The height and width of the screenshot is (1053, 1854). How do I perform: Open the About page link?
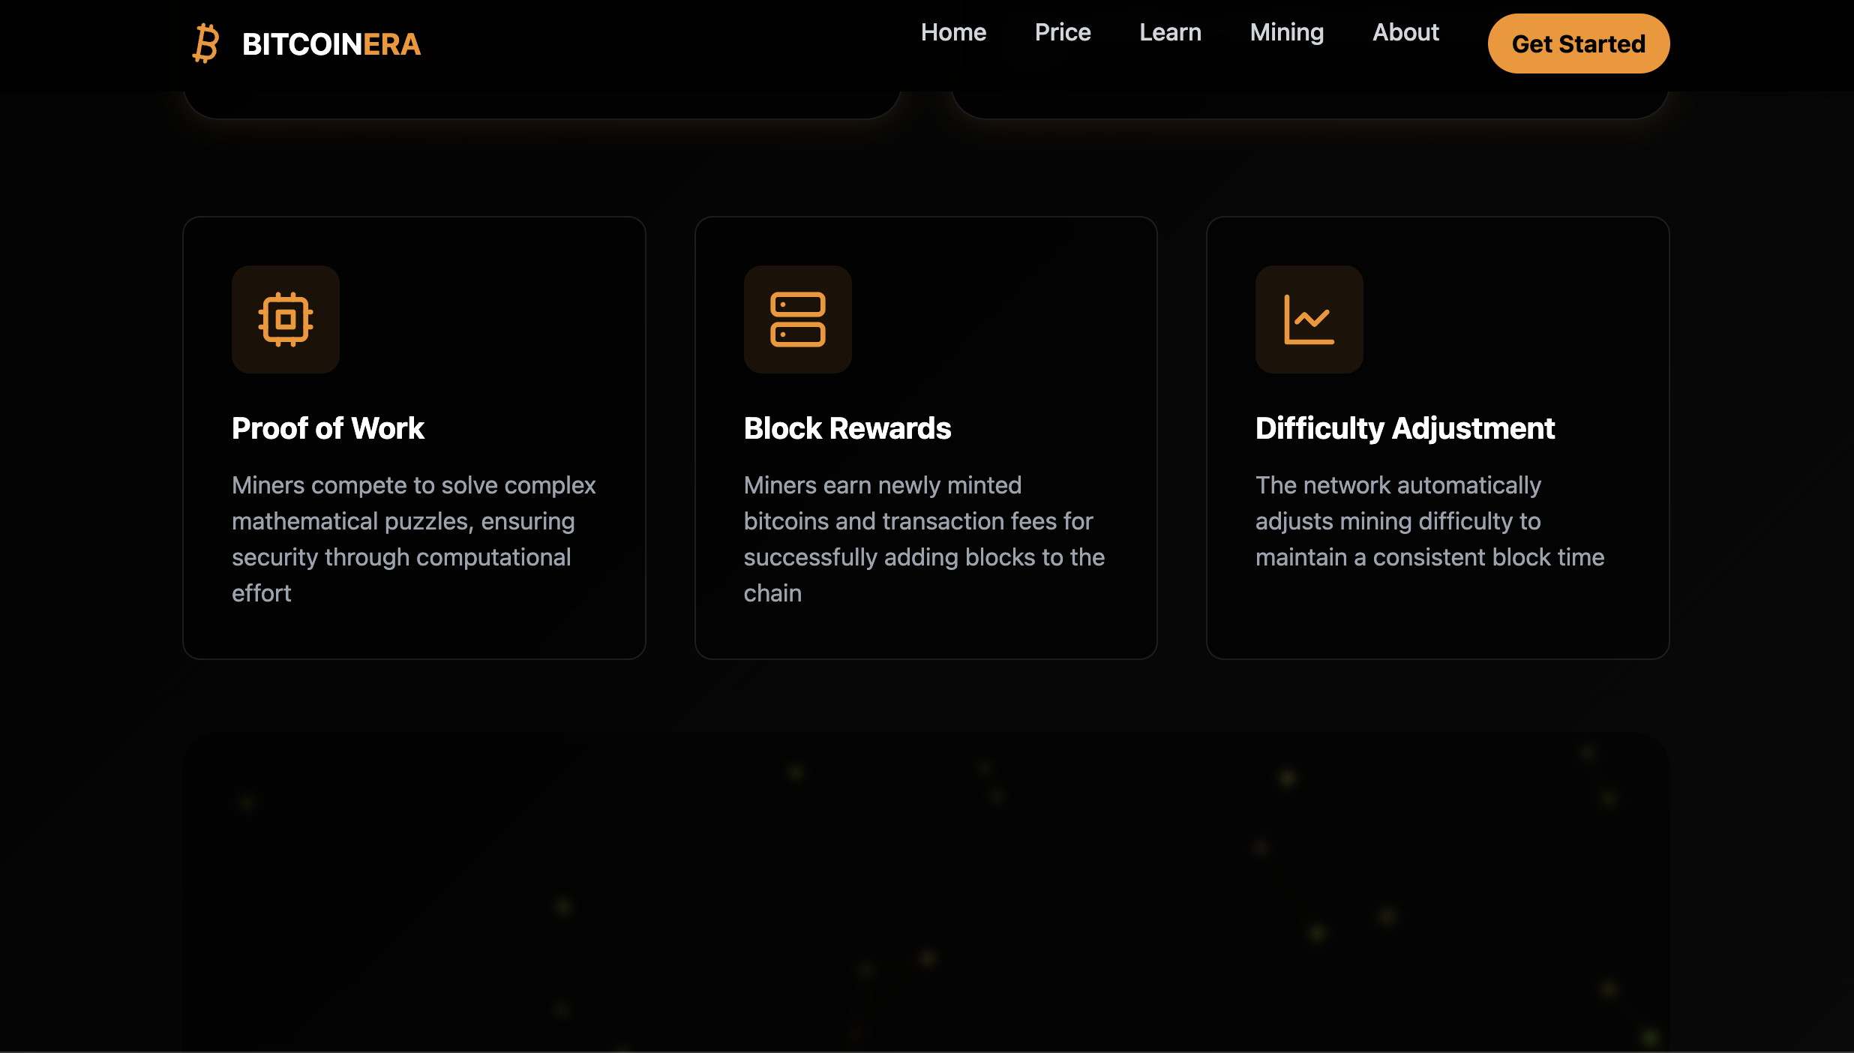[x=1405, y=32]
